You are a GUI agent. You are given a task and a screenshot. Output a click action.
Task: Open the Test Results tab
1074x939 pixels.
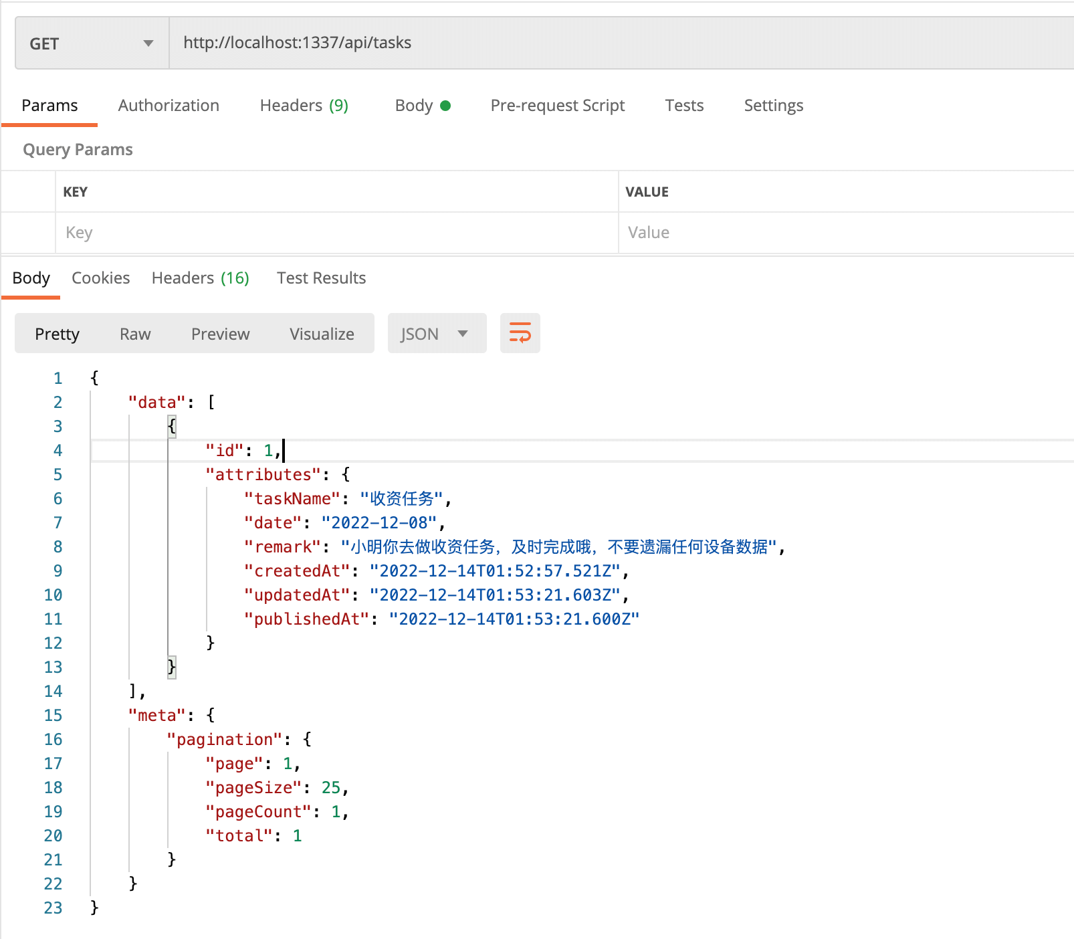(322, 278)
